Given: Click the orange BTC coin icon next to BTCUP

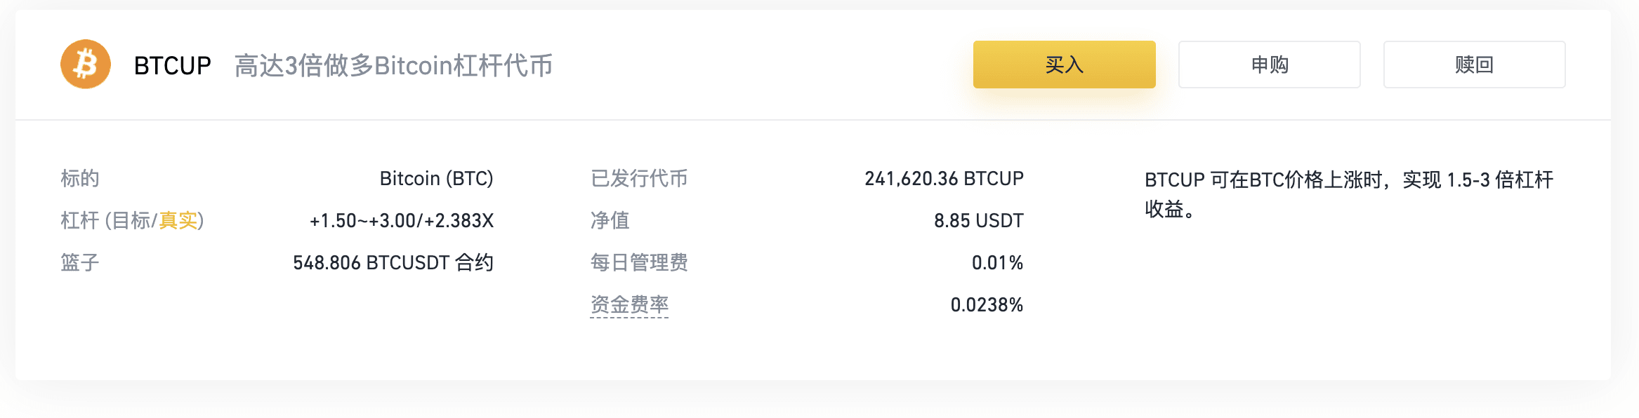Looking at the screenshot, I should tap(85, 64).
